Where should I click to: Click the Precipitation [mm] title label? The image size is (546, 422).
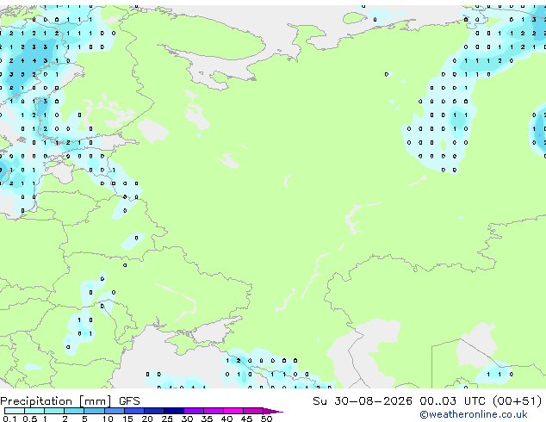click(56, 401)
